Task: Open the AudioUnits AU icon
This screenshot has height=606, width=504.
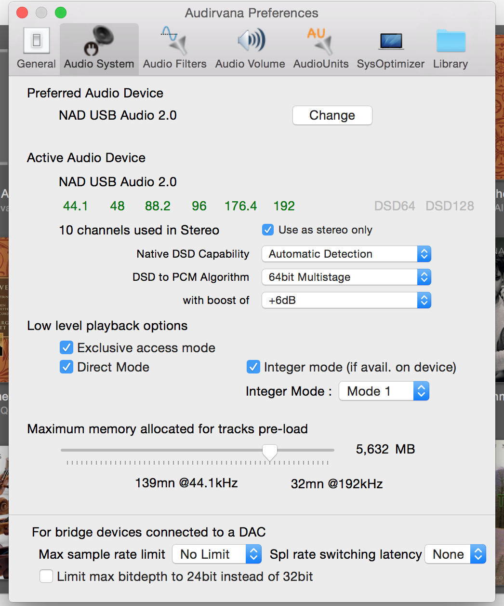Action: click(x=320, y=41)
